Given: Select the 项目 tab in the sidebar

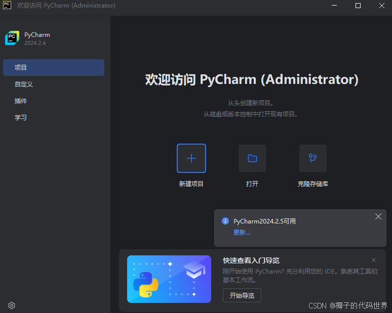Looking at the screenshot, I should click(54, 67).
